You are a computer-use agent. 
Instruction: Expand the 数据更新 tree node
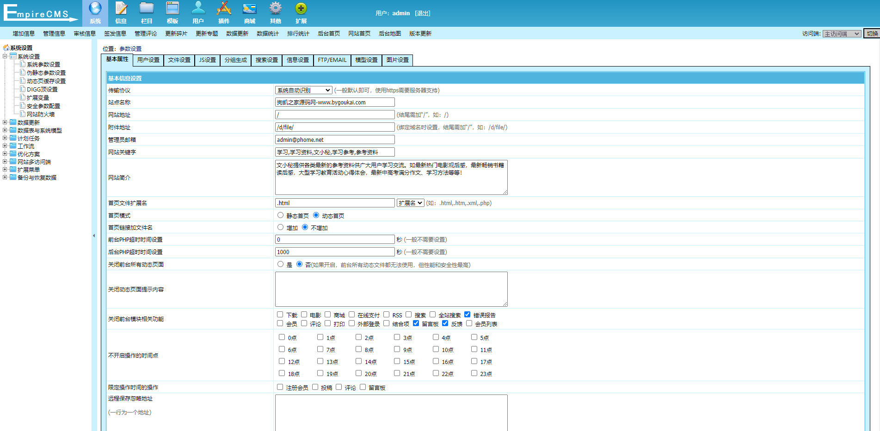coord(5,122)
